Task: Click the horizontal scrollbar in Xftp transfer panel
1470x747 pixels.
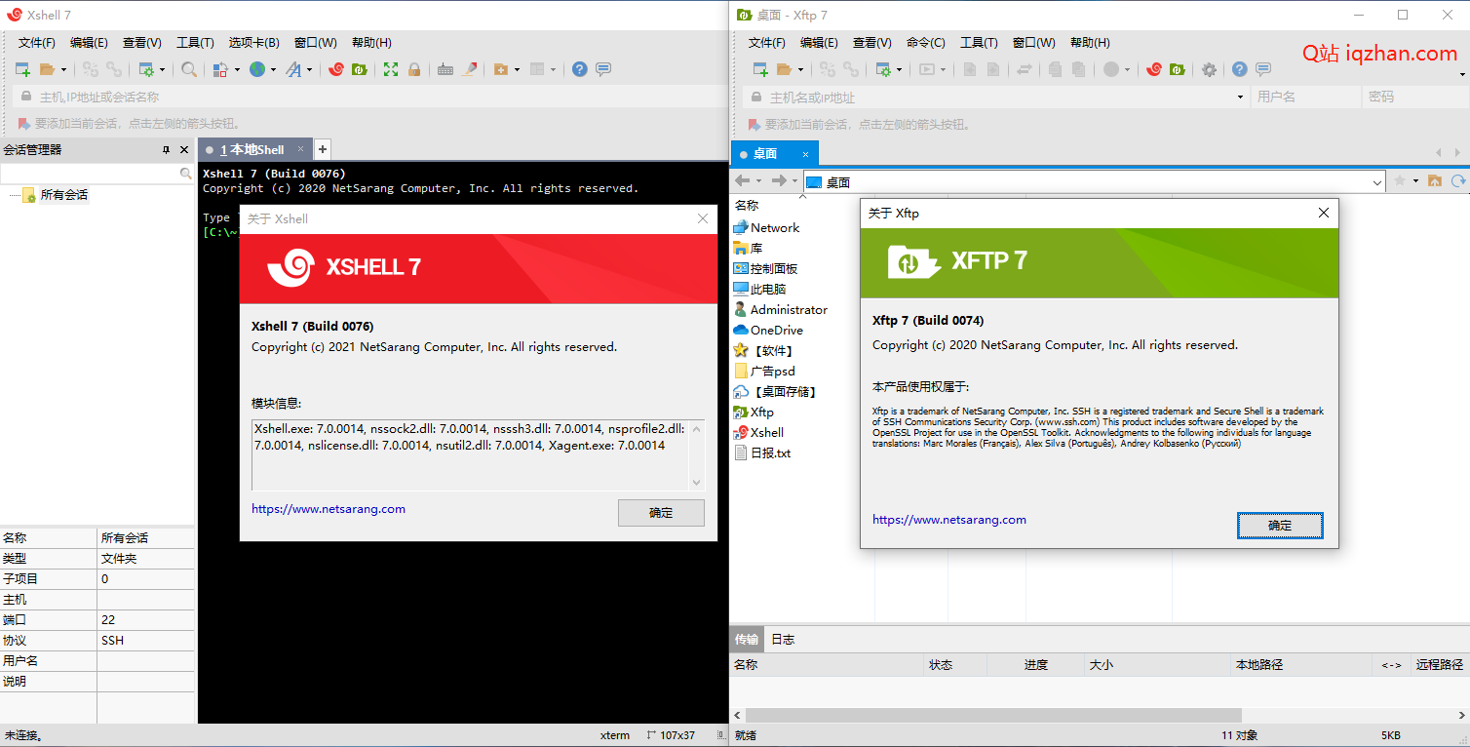Action: click(991, 715)
